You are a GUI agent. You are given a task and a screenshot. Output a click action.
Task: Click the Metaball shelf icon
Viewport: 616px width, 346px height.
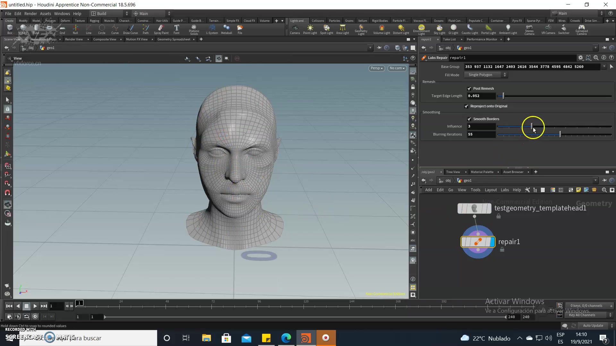(x=226, y=29)
